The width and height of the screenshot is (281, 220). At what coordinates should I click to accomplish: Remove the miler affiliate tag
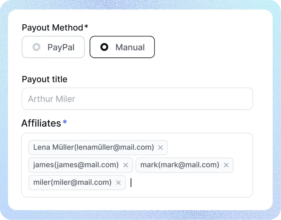tap(118, 183)
